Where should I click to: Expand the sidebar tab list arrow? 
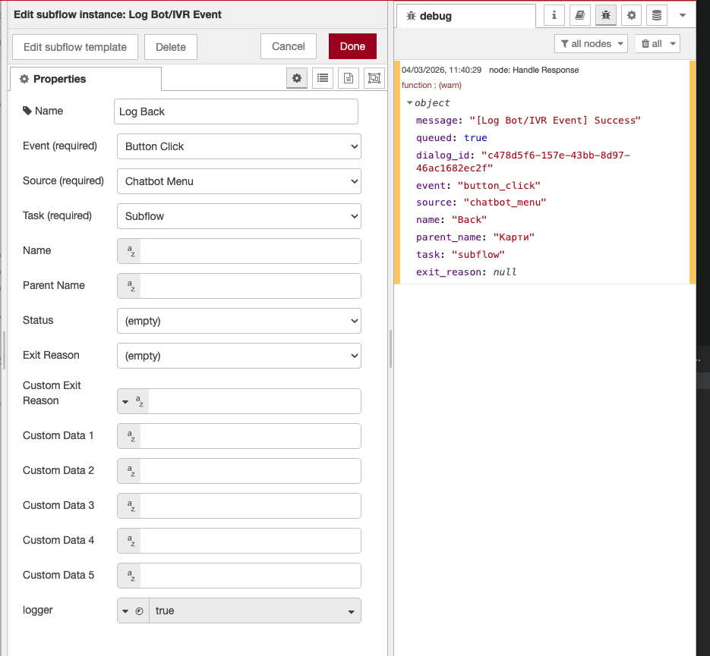[682, 15]
